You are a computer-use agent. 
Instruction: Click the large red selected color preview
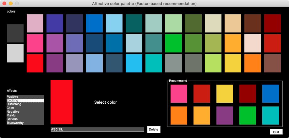(62, 102)
